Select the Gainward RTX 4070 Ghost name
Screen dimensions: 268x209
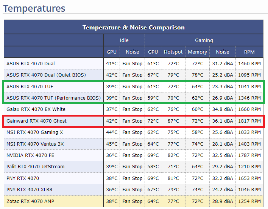point(36,121)
